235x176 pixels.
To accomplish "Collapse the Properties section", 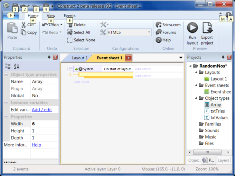I will click(x=6, y=117).
